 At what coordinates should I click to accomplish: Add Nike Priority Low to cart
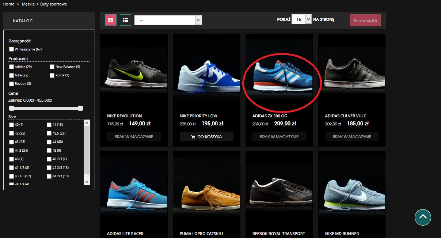tap(206, 137)
